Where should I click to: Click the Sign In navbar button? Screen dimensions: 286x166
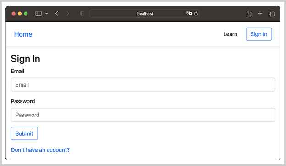coord(258,34)
